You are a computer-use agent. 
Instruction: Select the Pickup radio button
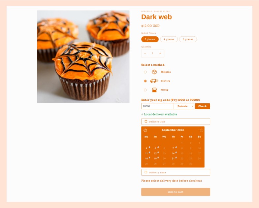pos(145,90)
